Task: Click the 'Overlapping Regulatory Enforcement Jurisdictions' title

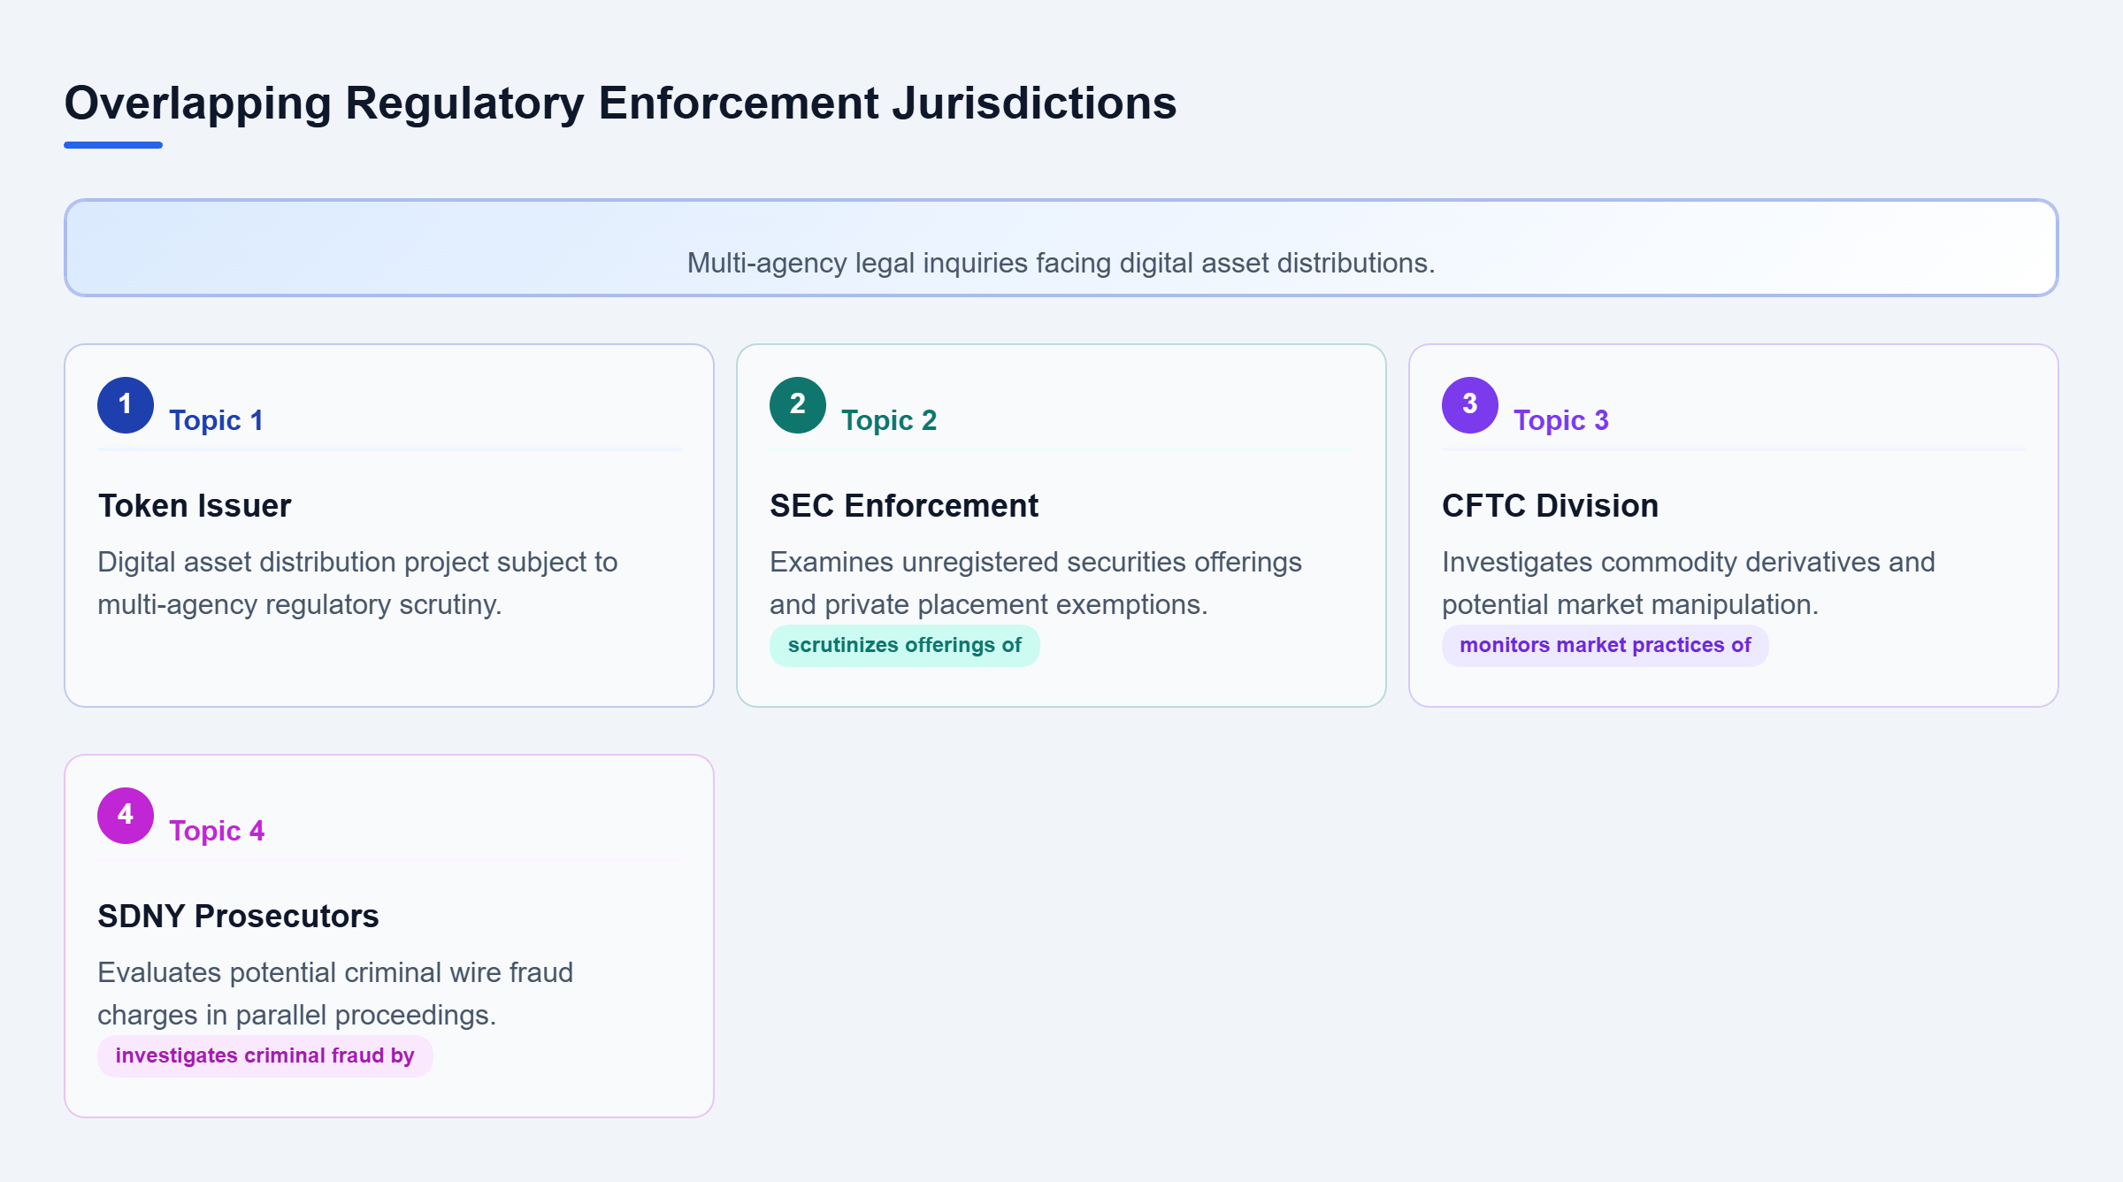Action: (620, 103)
